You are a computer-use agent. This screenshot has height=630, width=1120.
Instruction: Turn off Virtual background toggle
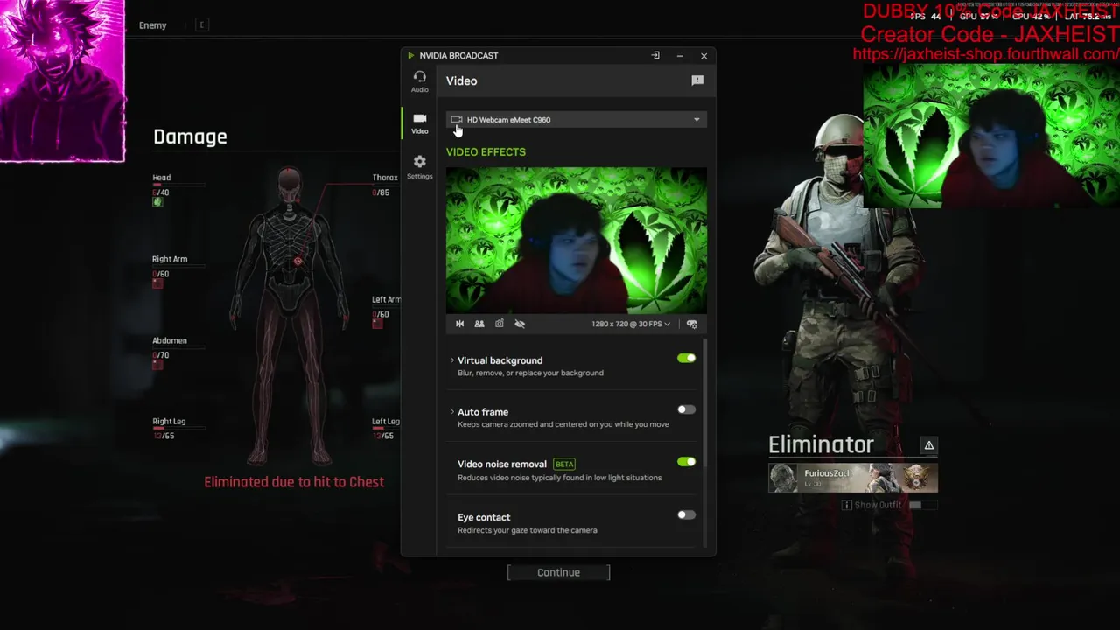(x=686, y=358)
